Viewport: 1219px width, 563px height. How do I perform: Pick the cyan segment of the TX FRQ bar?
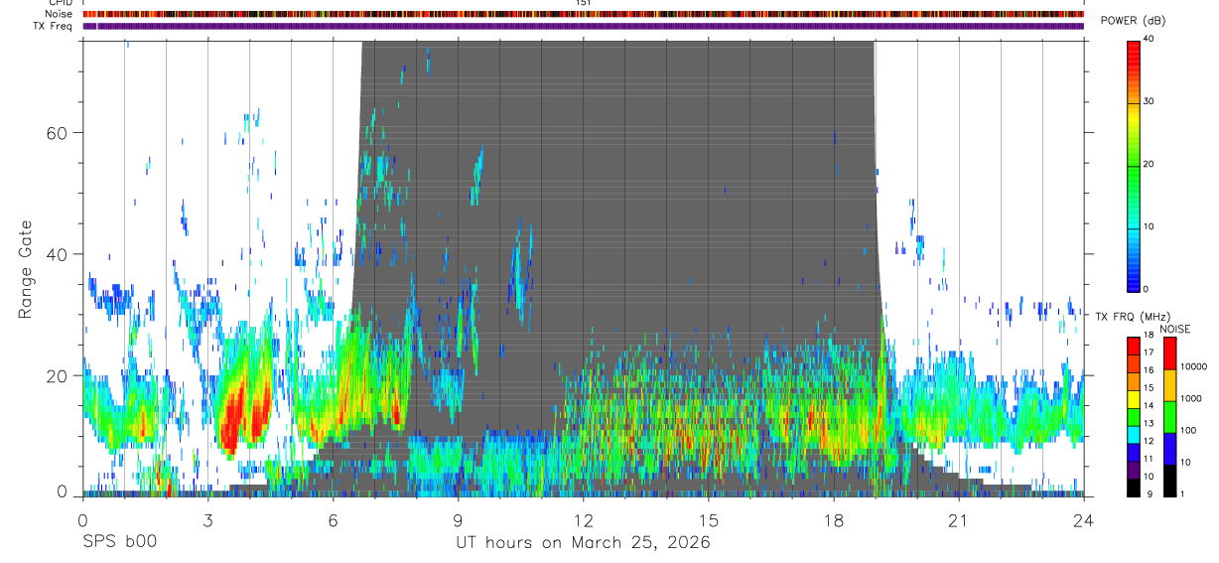(x=1134, y=435)
